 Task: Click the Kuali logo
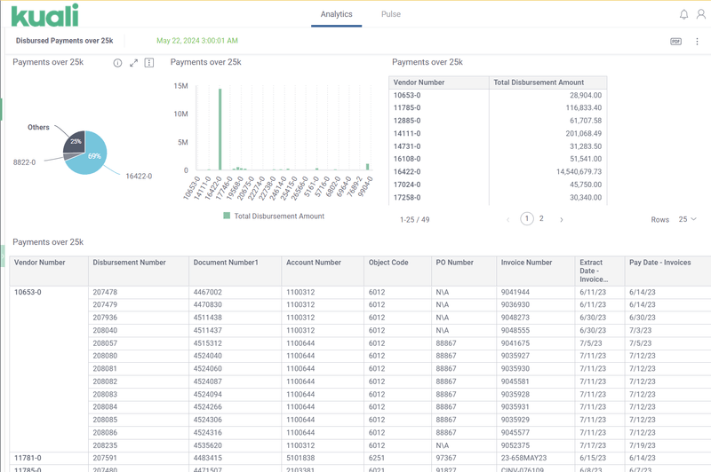[x=44, y=15]
